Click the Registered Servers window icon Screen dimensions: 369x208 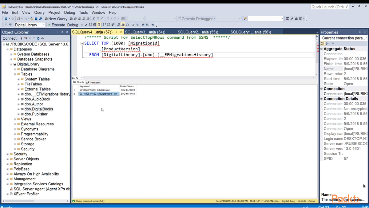(288, 19)
